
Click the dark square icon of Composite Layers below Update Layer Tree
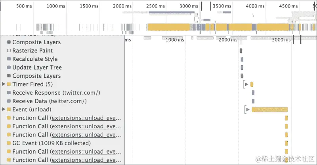(x=9, y=76)
